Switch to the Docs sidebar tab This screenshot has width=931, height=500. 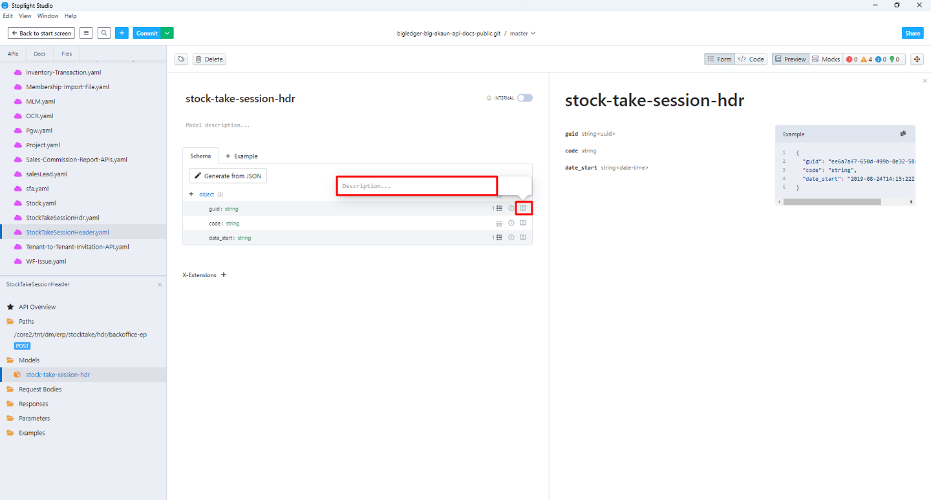[39, 54]
